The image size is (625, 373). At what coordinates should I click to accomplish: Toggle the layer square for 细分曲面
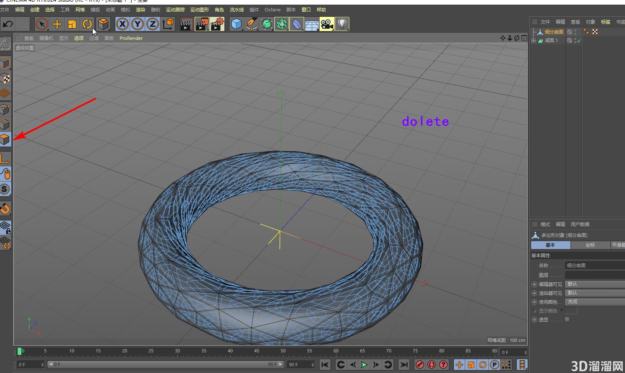[570, 32]
